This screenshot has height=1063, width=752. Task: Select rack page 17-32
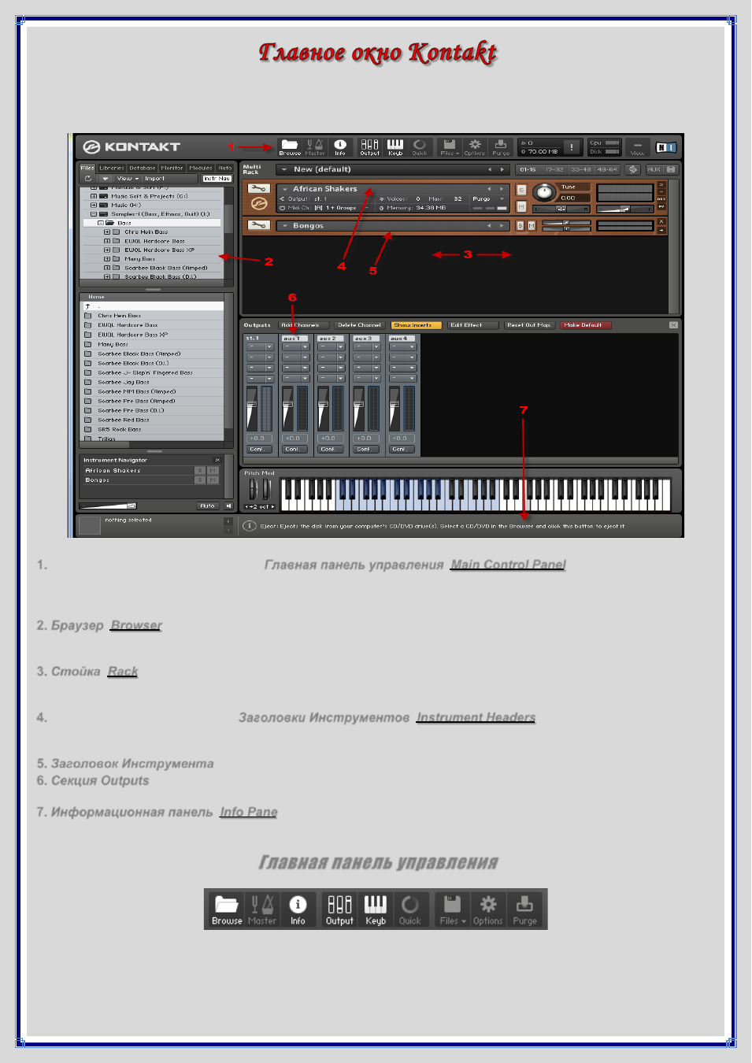555,169
